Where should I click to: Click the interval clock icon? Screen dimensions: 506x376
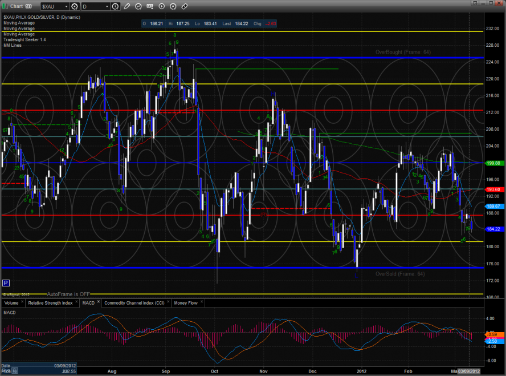click(x=116, y=6)
